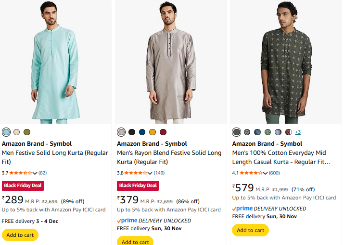Open Men's Rayon Blend Festive Kurta title

pos(169,157)
